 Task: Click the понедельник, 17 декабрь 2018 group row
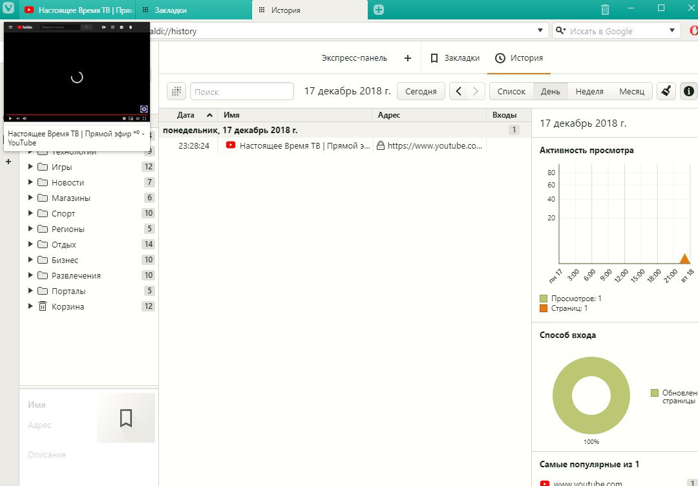[x=345, y=130]
